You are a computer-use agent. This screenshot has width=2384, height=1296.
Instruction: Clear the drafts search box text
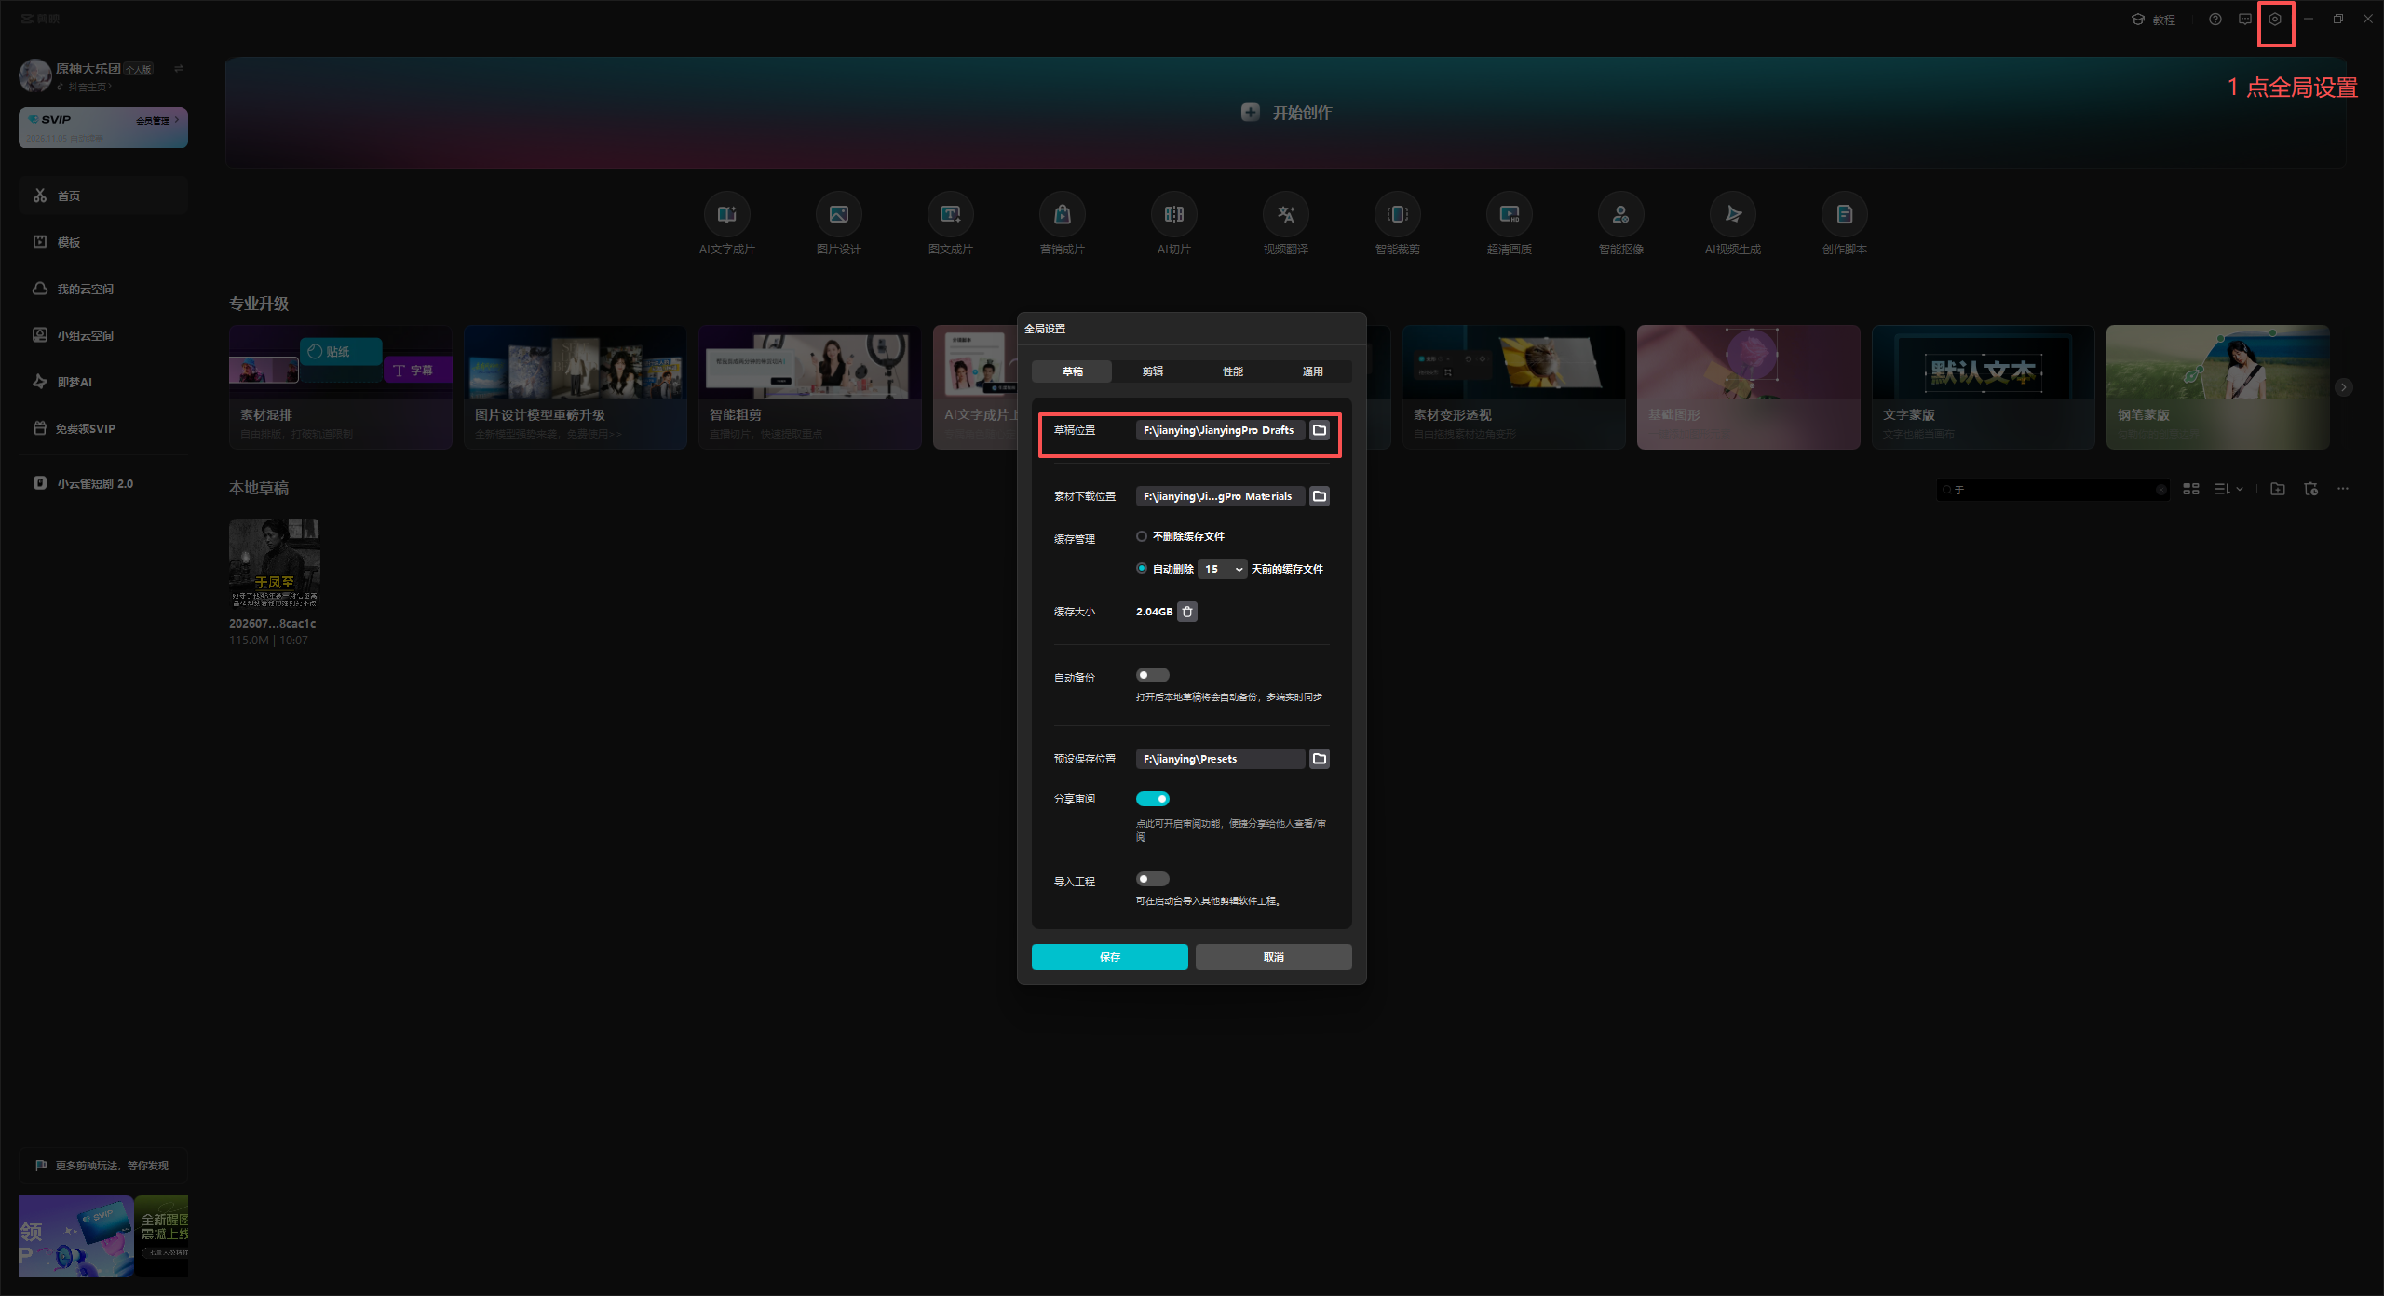coord(2160,490)
